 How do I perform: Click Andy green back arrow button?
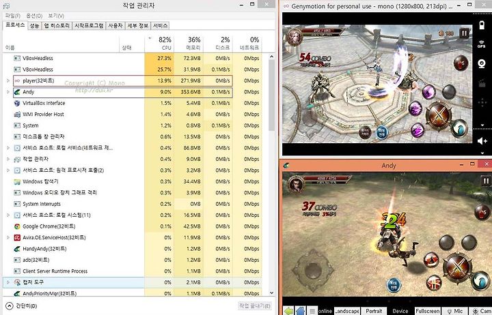click(x=288, y=311)
